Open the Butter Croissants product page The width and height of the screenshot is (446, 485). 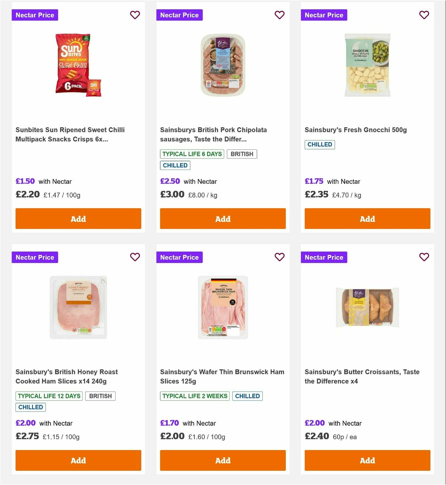pyautogui.click(x=362, y=376)
